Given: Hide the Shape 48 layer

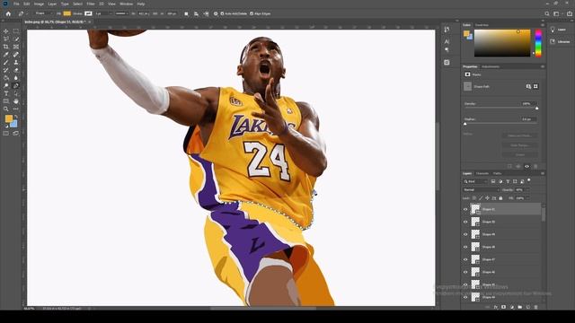Looking at the screenshot, I should (465, 247).
